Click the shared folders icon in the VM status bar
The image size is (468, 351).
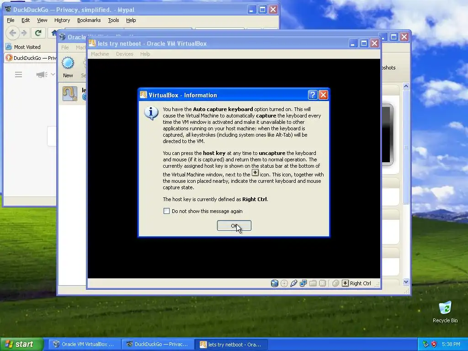(313, 283)
